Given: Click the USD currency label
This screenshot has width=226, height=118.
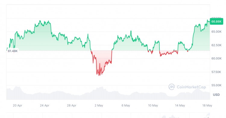Looking at the screenshot, I should (x=216, y=95).
